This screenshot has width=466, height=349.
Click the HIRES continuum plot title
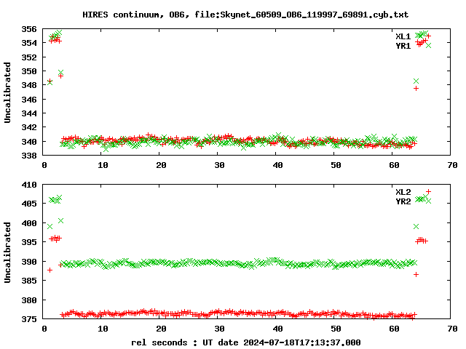point(245,15)
